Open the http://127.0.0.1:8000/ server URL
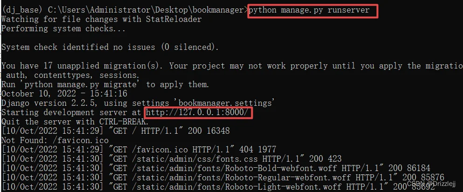The image size is (463, 192). [x=199, y=112]
